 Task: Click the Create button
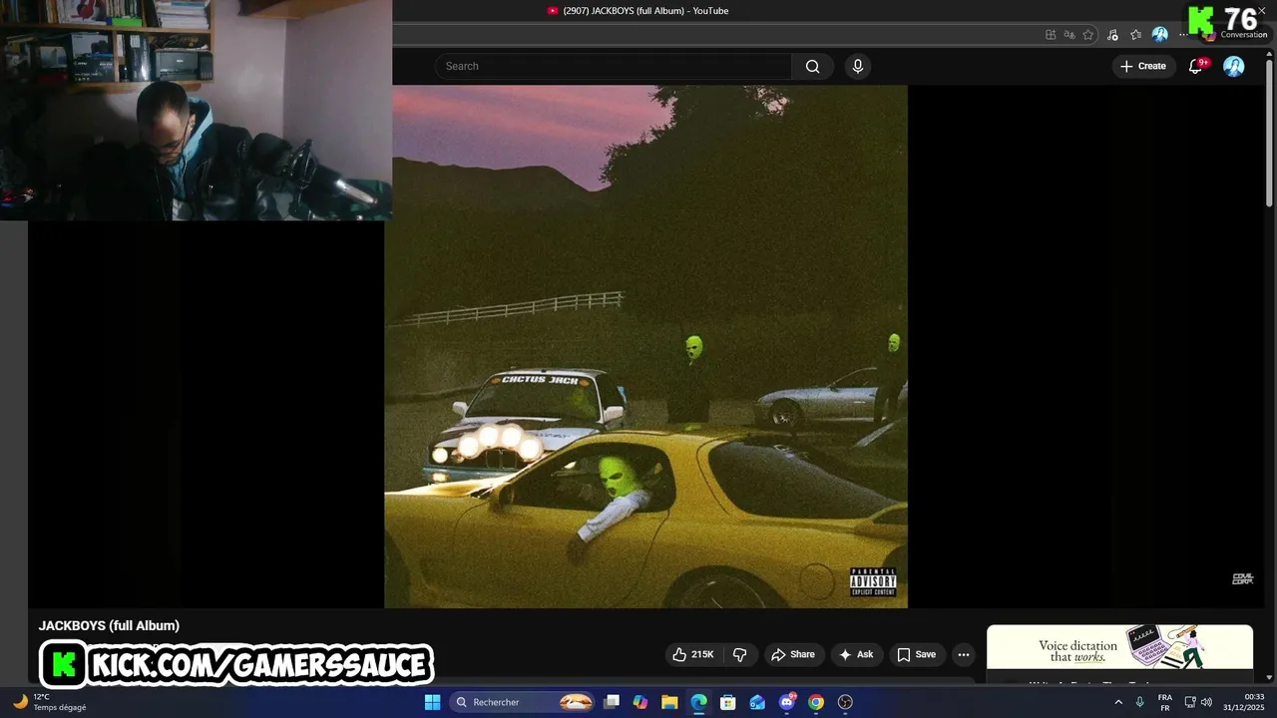click(1142, 66)
